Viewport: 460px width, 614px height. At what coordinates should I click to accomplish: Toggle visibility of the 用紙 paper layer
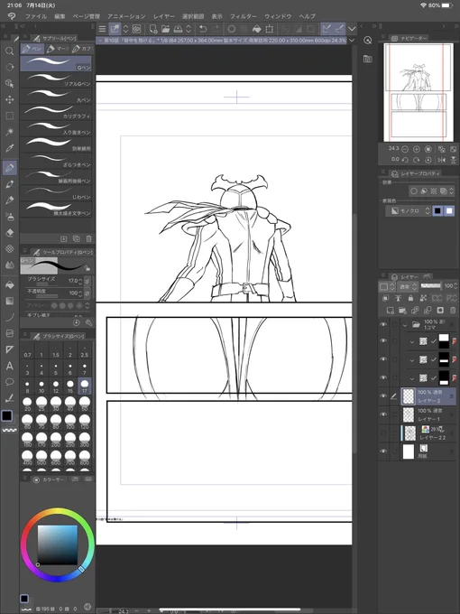click(383, 451)
